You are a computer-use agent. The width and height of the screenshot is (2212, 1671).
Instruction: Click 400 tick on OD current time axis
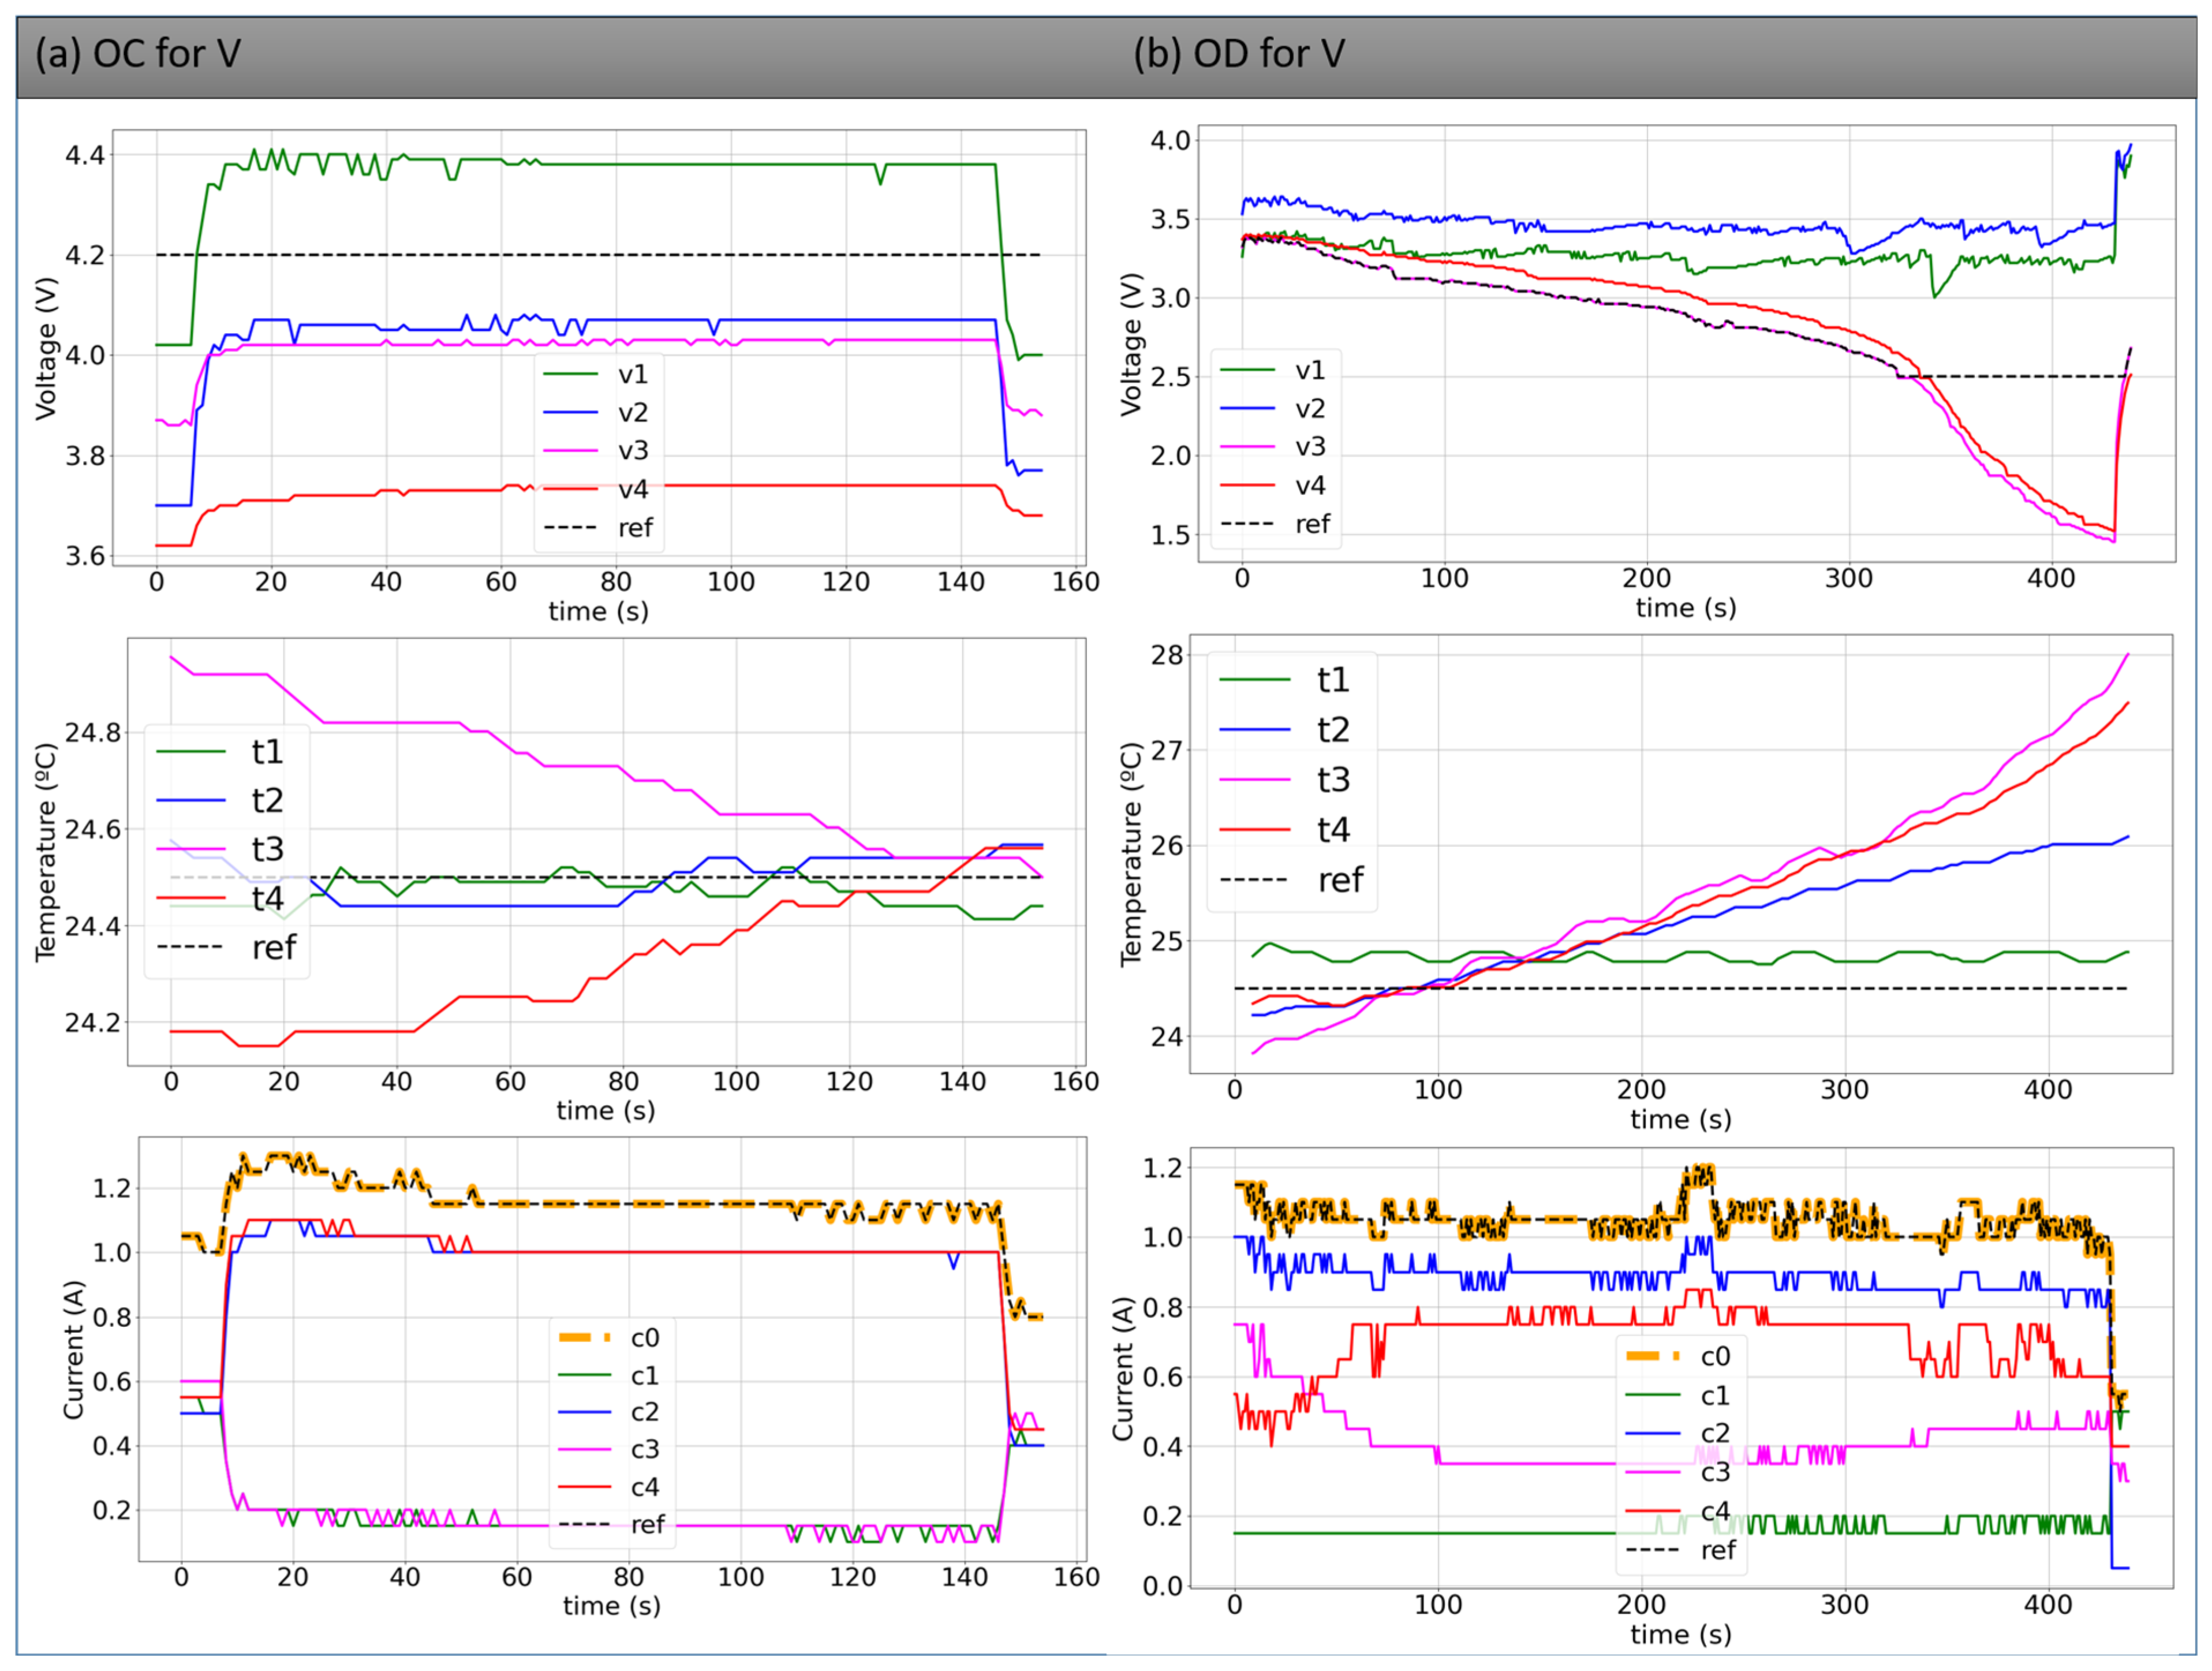coord(2048,1605)
